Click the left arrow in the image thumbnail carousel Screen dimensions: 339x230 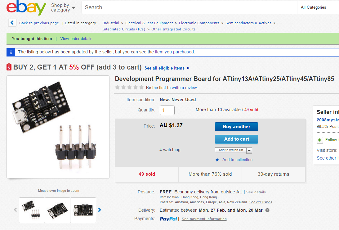click(x=15, y=210)
